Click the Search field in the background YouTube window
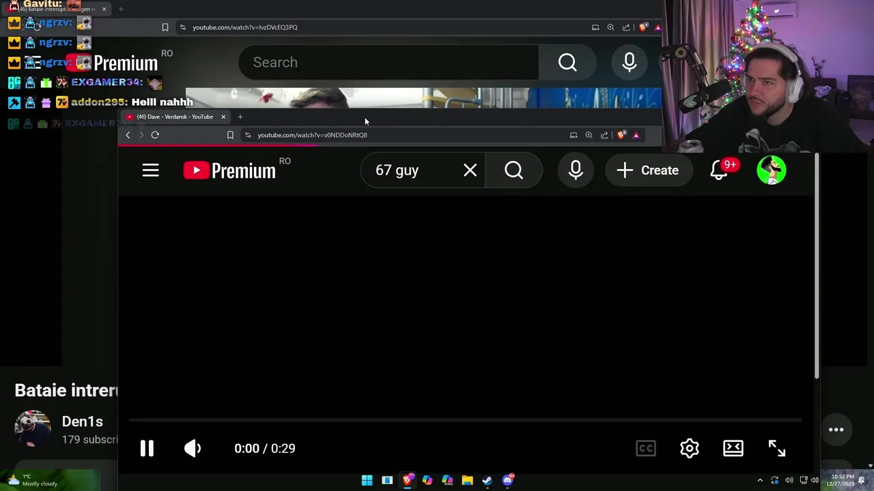The width and height of the screenshot is (874, 491). coord(389,63)
